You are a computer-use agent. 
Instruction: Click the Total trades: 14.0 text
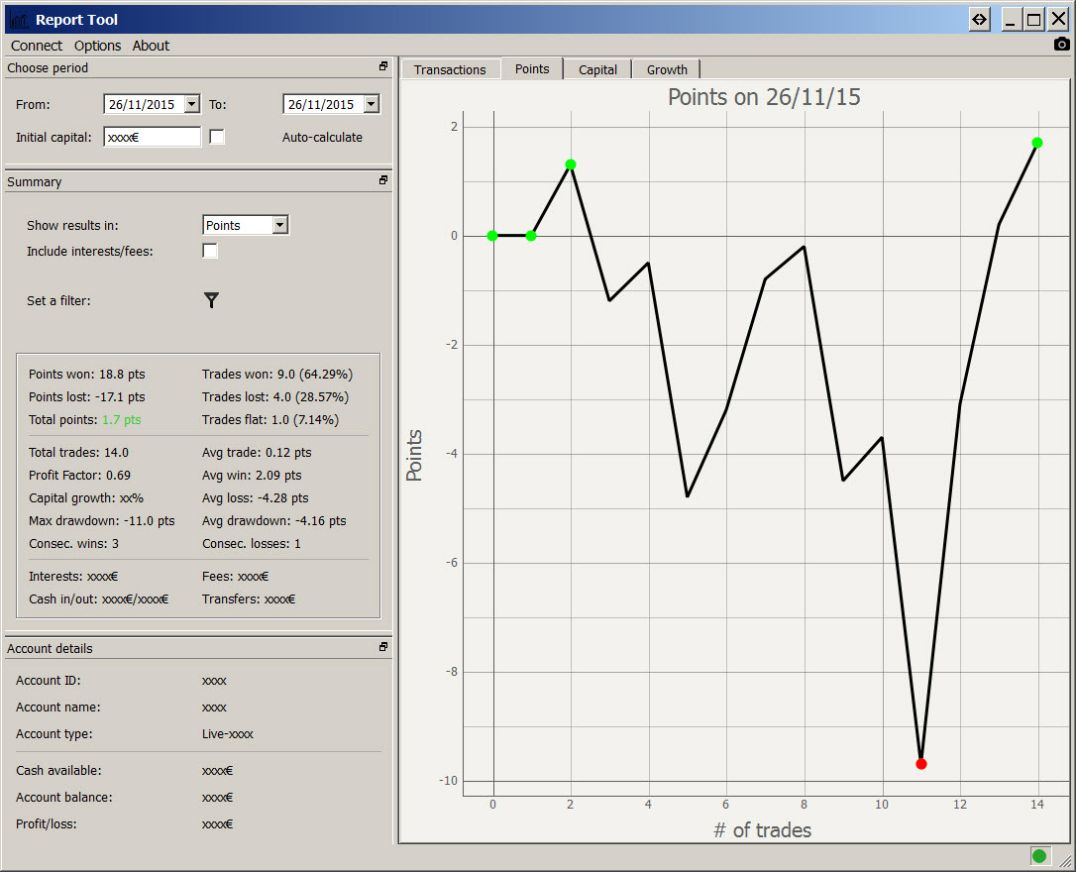click(78, 452)
